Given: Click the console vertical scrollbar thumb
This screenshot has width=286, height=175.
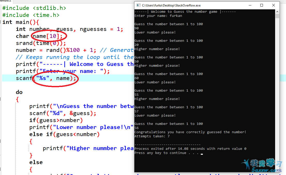Looking at the screenshot, I should pyautogui.click(x=277, y=16).
